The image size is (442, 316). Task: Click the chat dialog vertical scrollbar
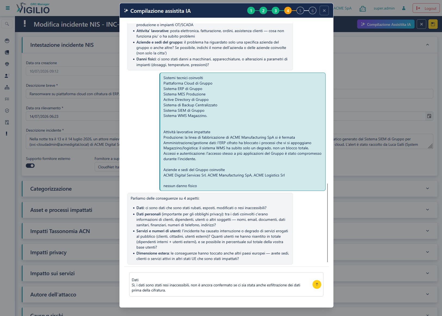[327, 223]
